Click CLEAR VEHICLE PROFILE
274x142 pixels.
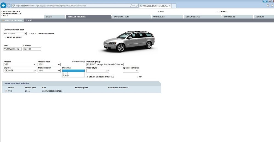pyautogui.click(x=101, y=77)
